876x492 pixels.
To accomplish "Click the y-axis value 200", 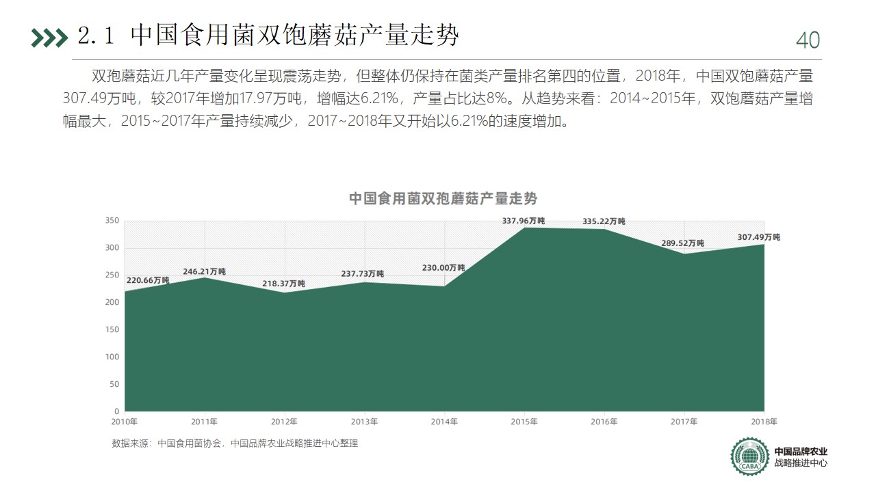I will pyautogui.click(x=113, y=302).
